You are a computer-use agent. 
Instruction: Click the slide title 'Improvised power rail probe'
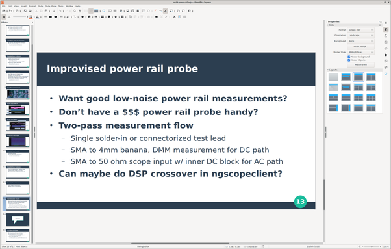point(122,69)
